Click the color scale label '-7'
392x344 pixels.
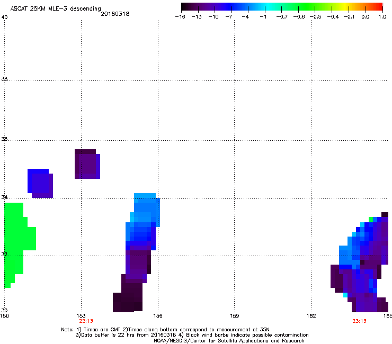[x=229, y=17]
